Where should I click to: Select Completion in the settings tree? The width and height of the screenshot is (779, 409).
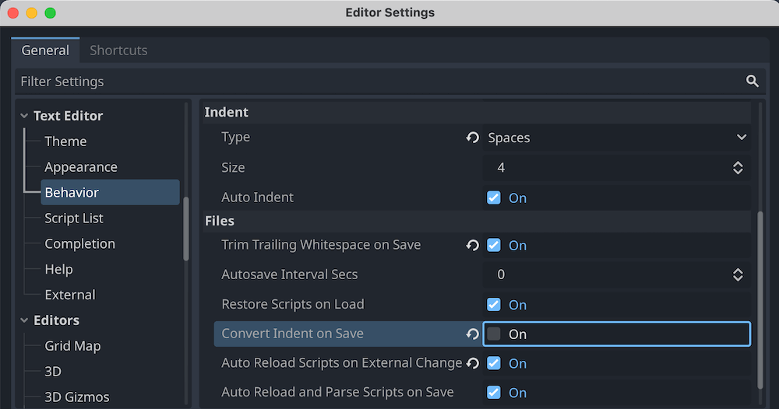point(79,243)
